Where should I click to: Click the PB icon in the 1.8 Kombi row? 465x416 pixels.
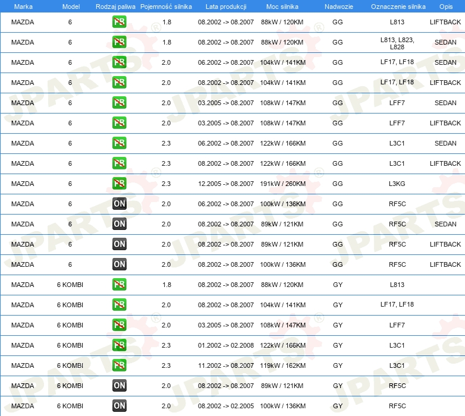point(120,285)
